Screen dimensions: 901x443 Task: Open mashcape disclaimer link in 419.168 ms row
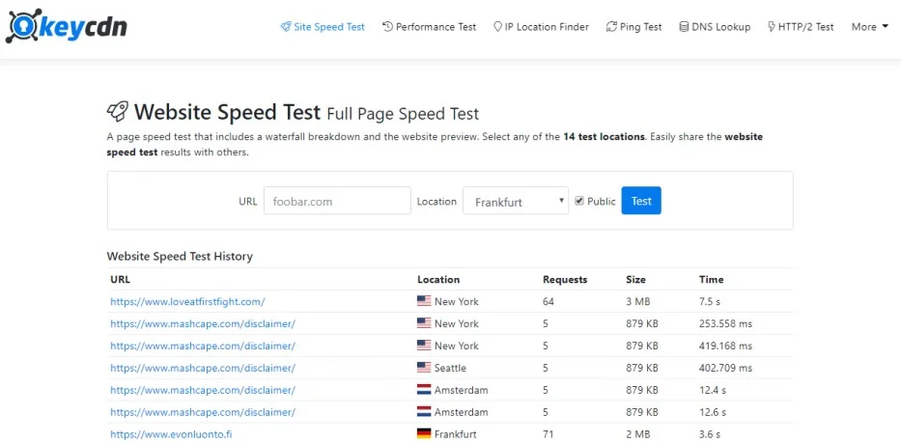[203, 346]
